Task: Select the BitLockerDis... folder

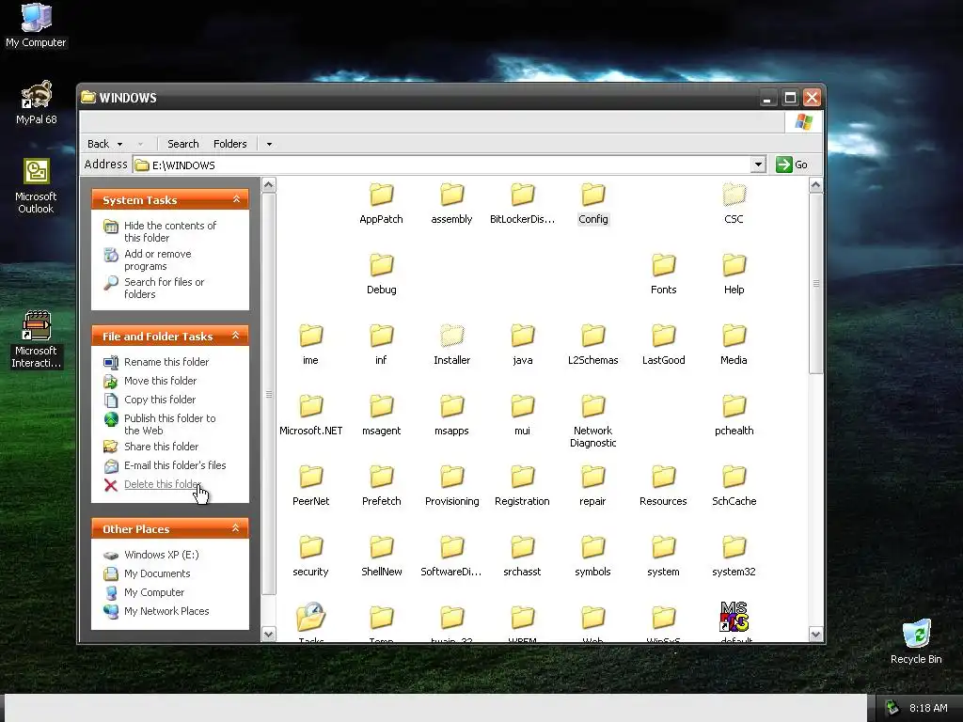Action: tap(522, 204)
